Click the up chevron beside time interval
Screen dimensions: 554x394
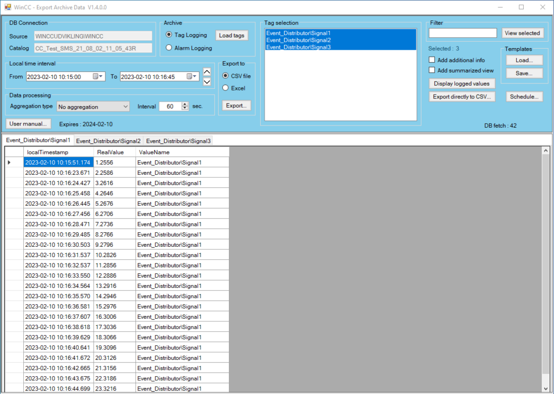coord(207,72)
